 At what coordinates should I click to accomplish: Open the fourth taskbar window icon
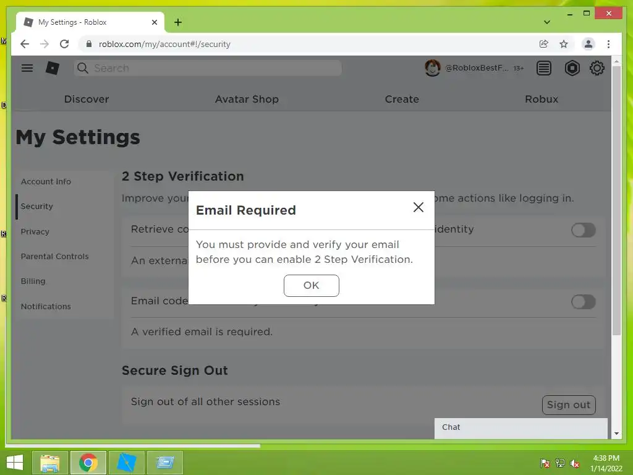pyautogui.click(x=164, y=463)
